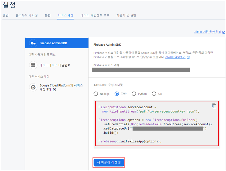226x171 pixels.
Task: Click the 설정 page heading
Action: [9, 5]
